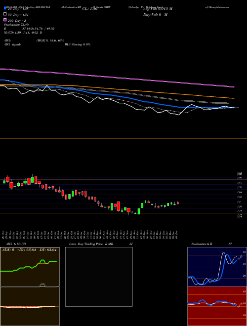The height and width of the screenshot is (326, 247).
Task: Click the 'ADX signal:' label
Action: click(x=12, y=44)
